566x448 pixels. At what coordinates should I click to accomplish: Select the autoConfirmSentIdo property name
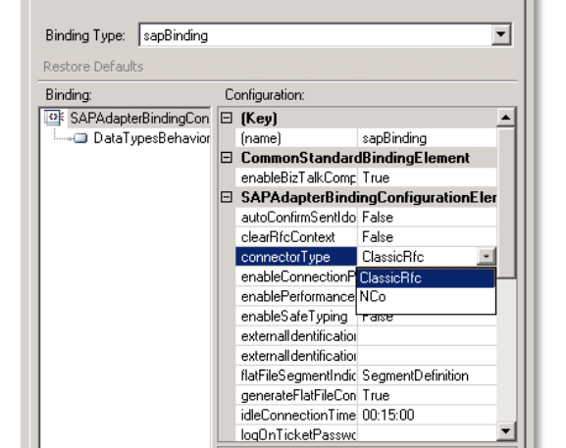296,218
